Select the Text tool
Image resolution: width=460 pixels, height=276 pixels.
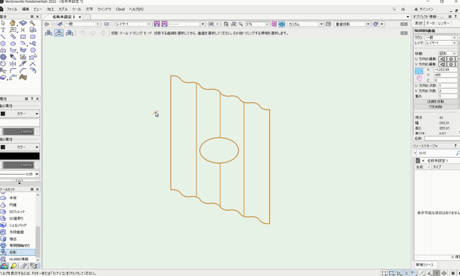(3, 30)
